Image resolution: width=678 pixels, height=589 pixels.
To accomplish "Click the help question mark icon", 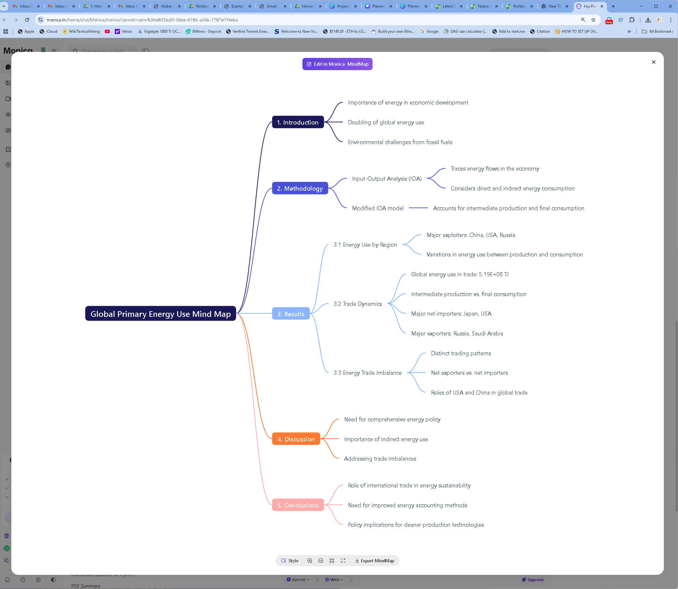I will (23, 580).
